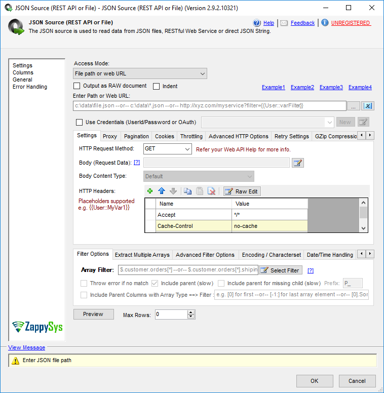Viewport: 384px width, 393px height.
Task: Click the ZappySys logo
Action: tap(37, 327)
